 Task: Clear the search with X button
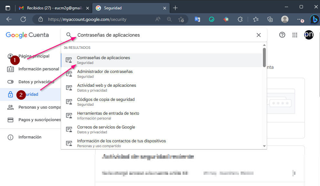click(259, 35)
